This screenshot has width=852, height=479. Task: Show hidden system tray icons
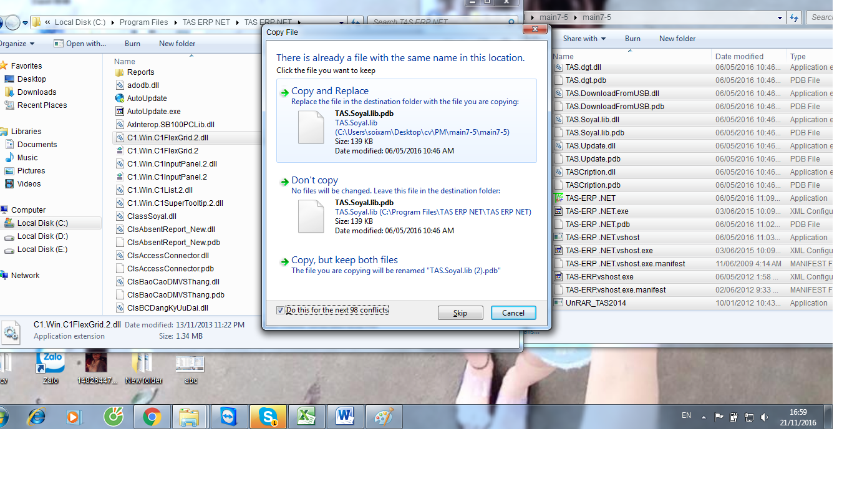[x=704, y=417]
